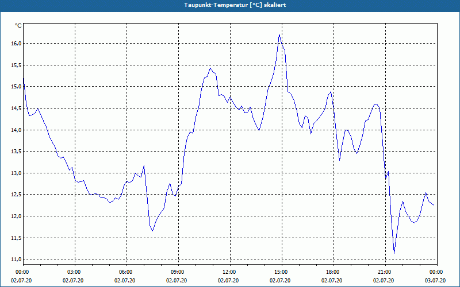The image size is (460, 287).
Task: Click the '02.07.20' date under 03:00
Action: tap(74, 280)
